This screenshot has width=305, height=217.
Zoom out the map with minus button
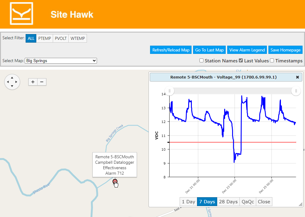click(42, 82)
